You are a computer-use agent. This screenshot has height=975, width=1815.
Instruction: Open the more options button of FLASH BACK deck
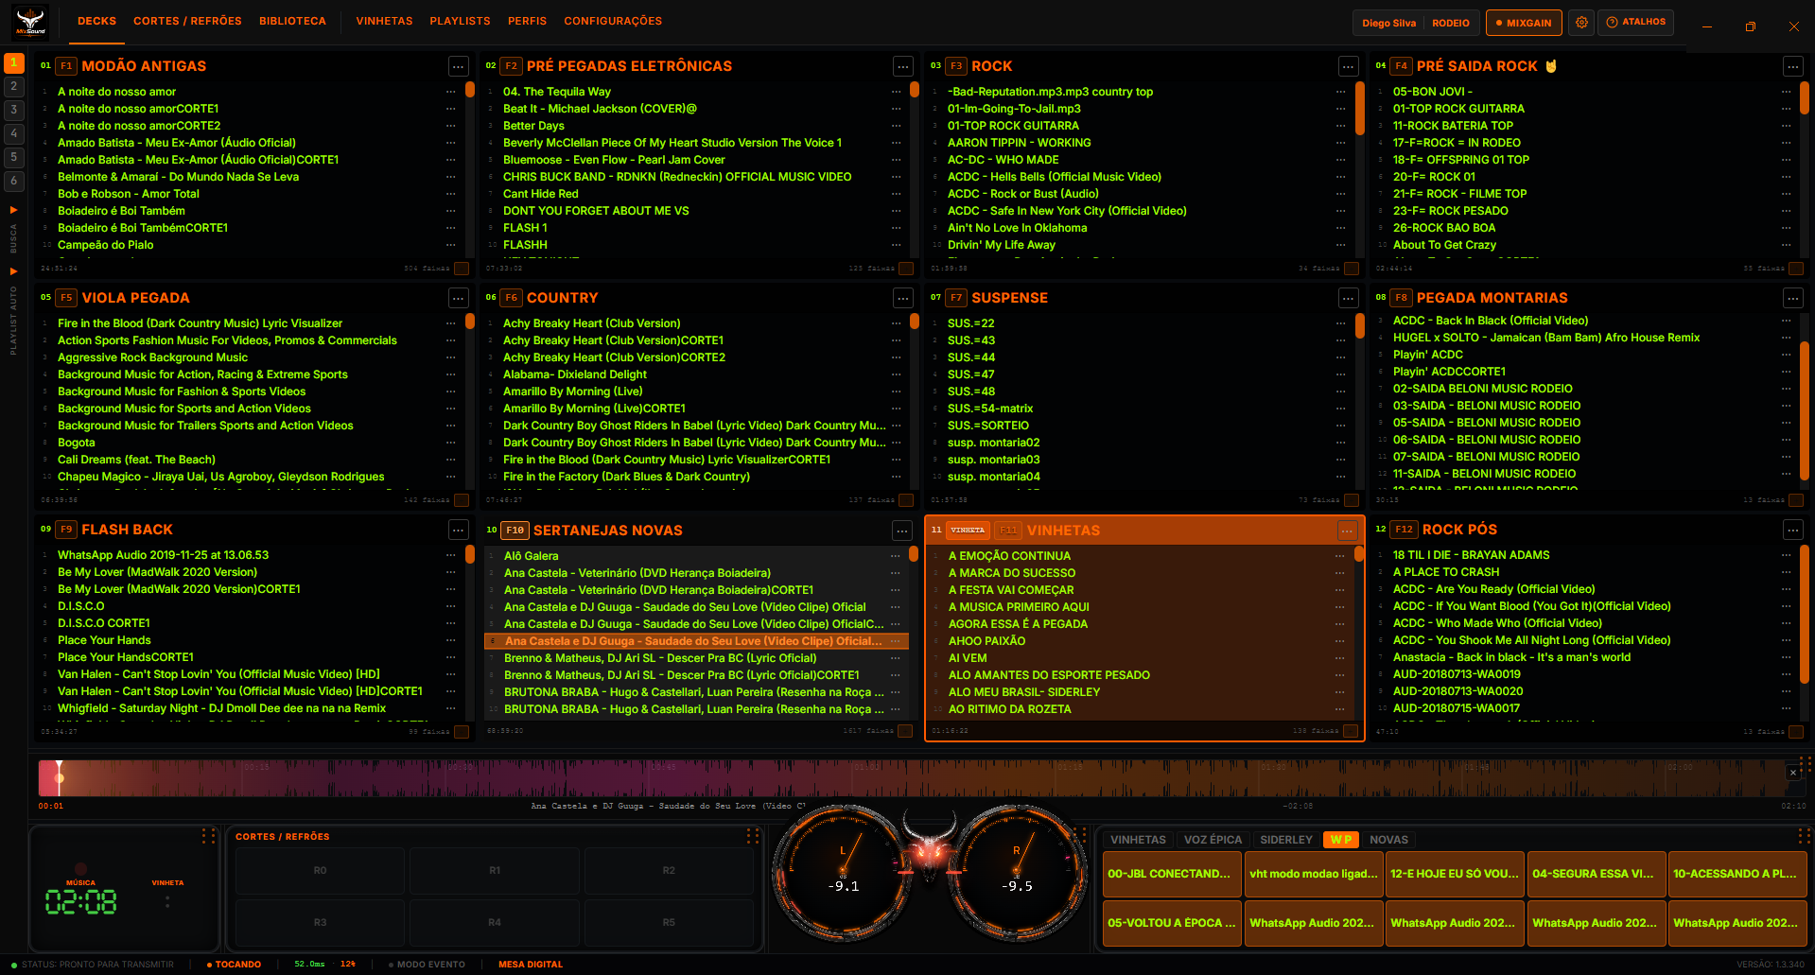coord(459,530)
